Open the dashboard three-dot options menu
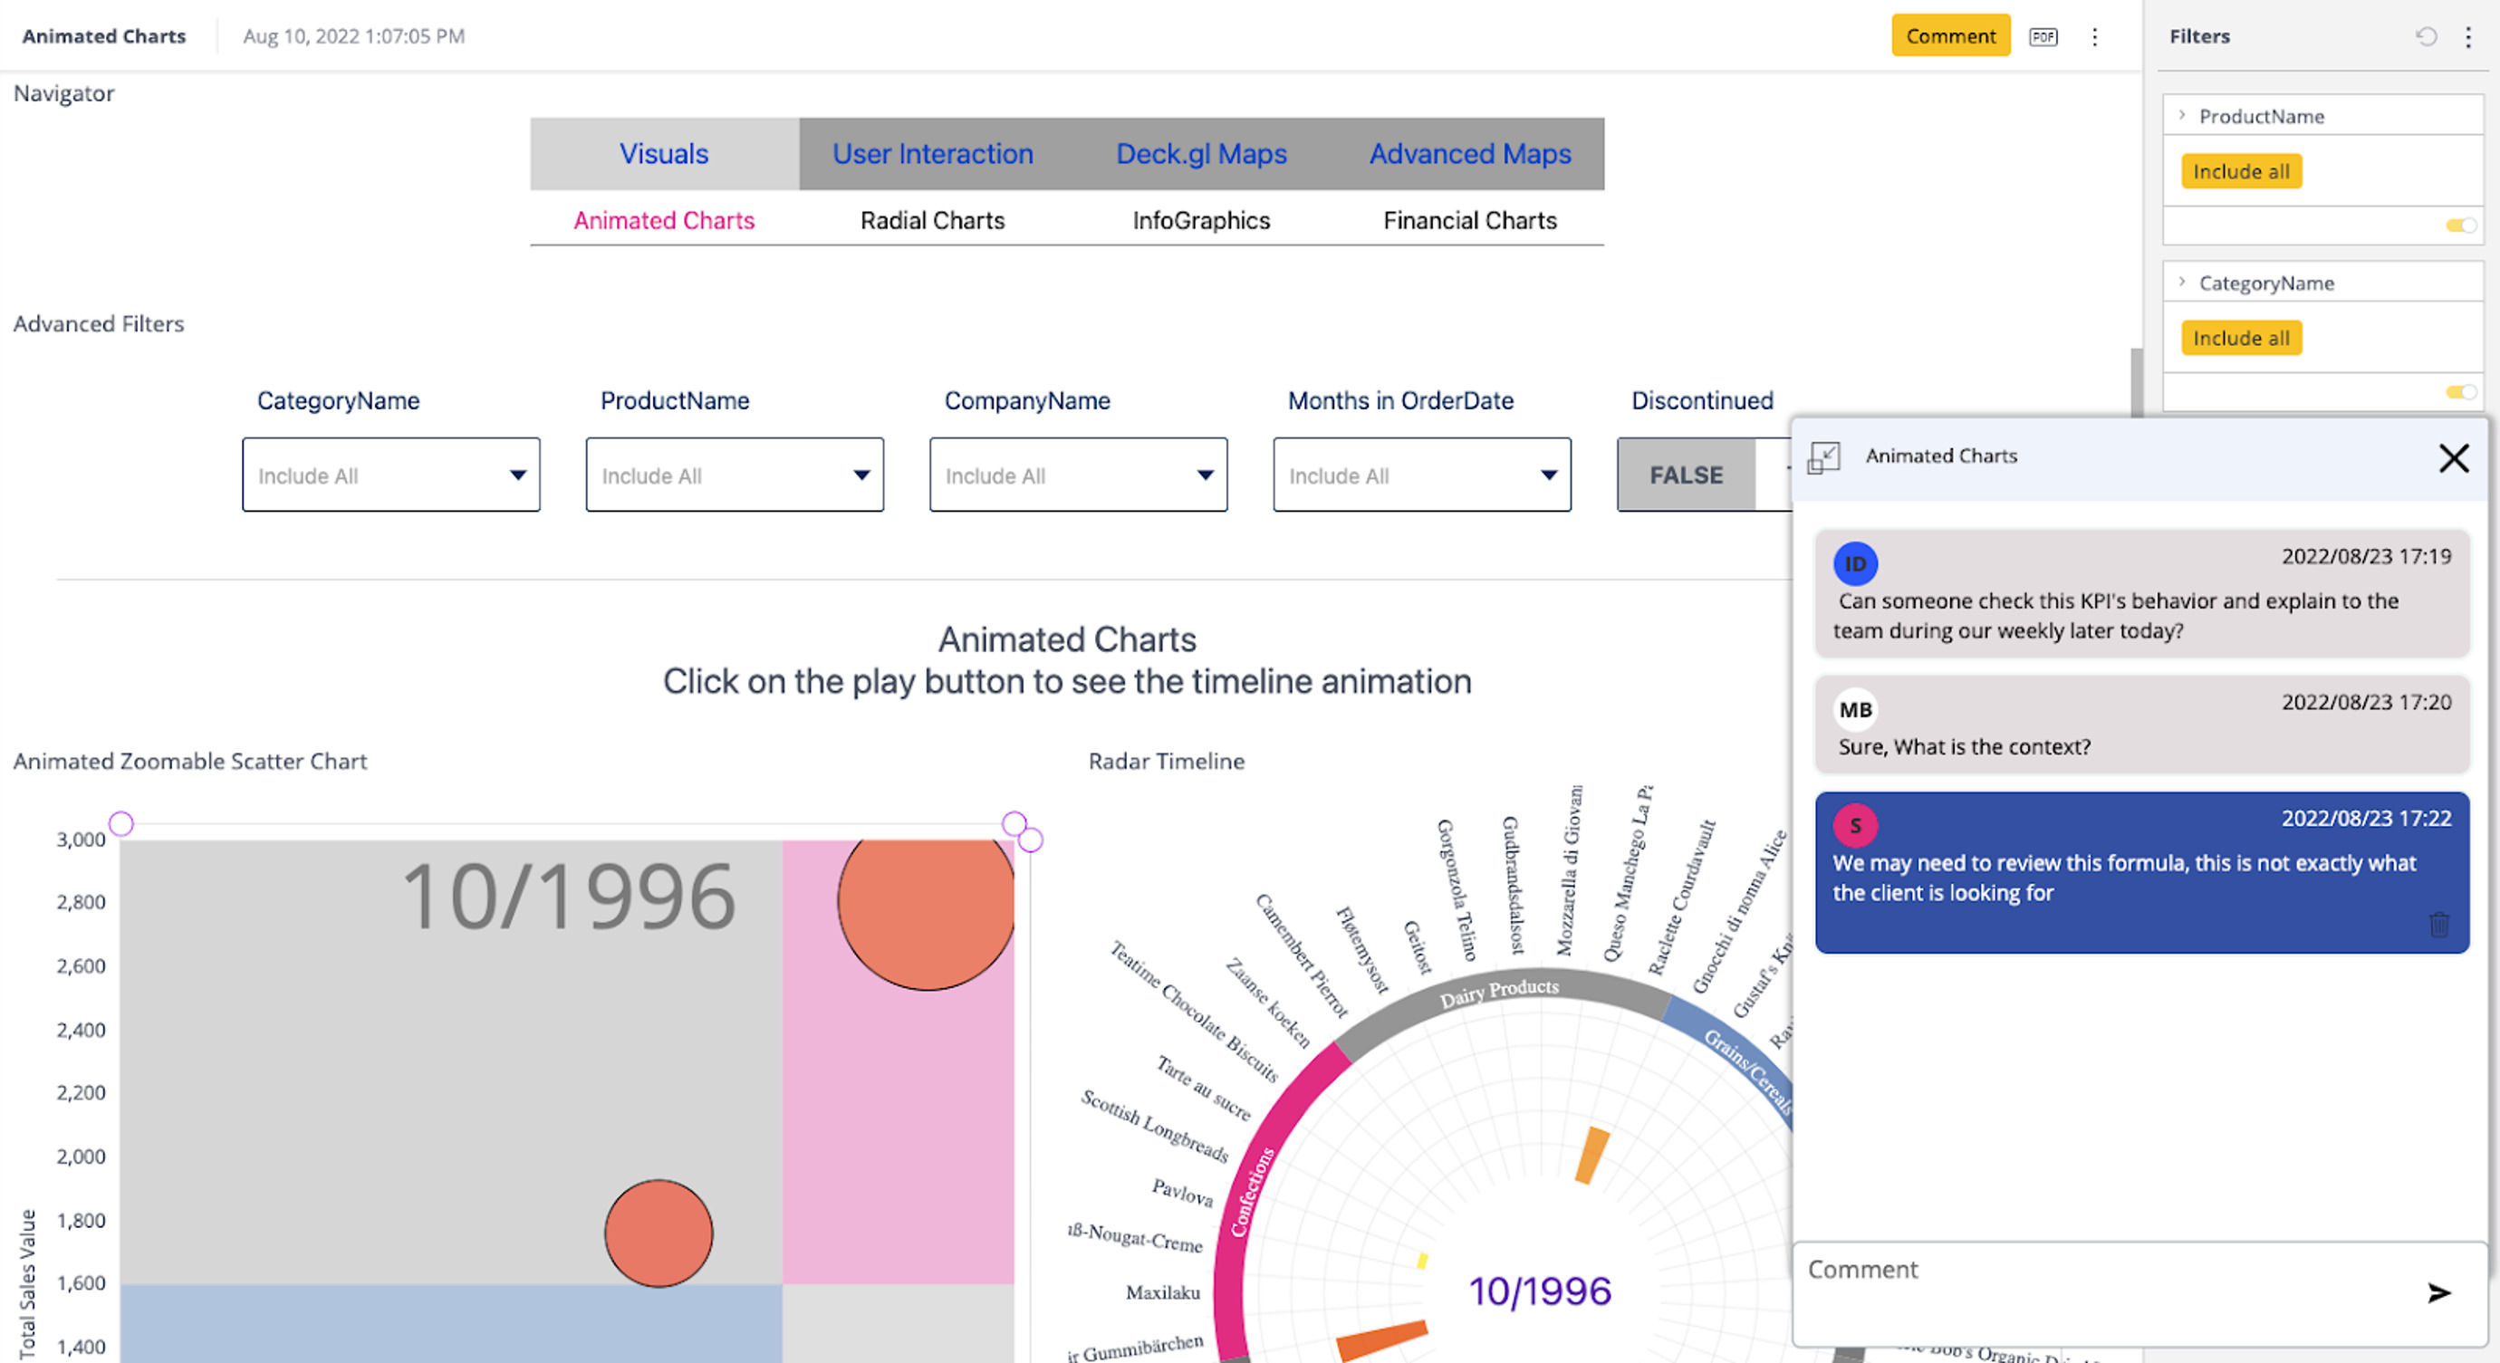 tap(2094, 37)
